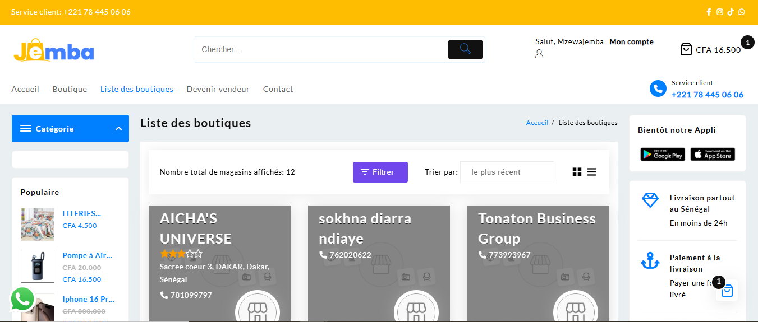Viewport: 758px width, 322px height.
Task: Click the Filtrer button
Action: [380, 172]
